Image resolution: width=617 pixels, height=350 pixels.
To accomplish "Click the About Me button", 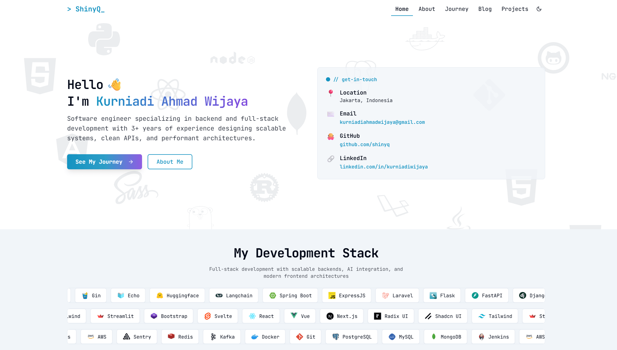I will [170, 162].
